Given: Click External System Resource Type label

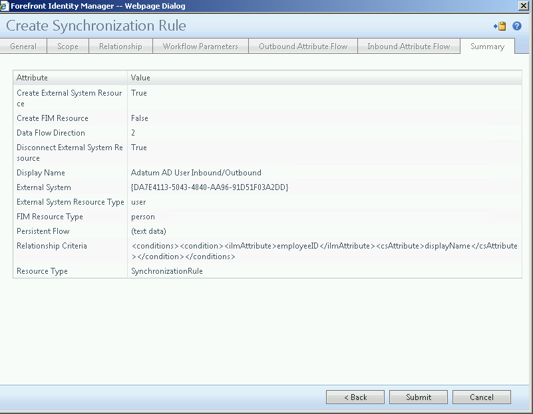Looking at the screenshot, I should click(71, 202).
